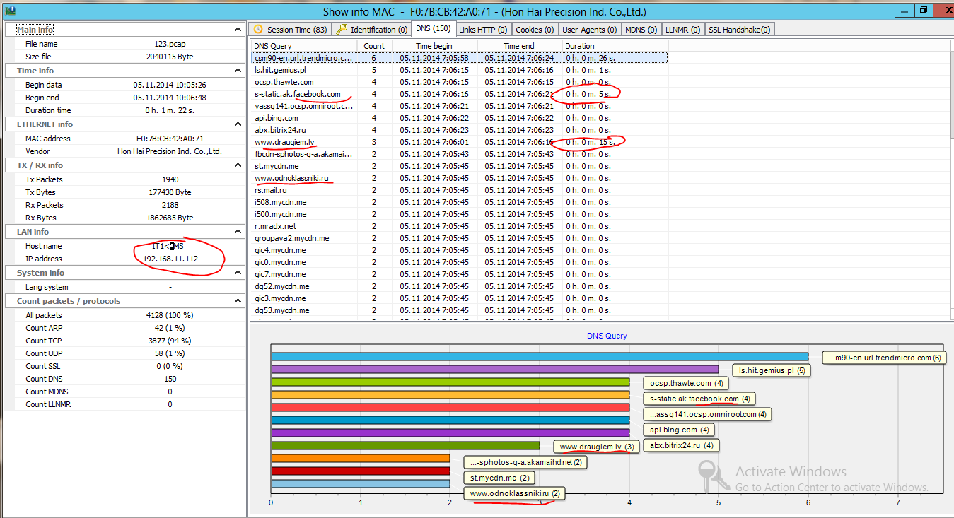954x518 pixels.
Task: Collapse the LAN info section
Action: (x=238, y=232)
